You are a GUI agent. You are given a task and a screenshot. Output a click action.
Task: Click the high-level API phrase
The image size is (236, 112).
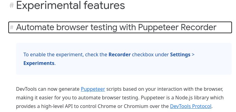[x=56, y=106]
